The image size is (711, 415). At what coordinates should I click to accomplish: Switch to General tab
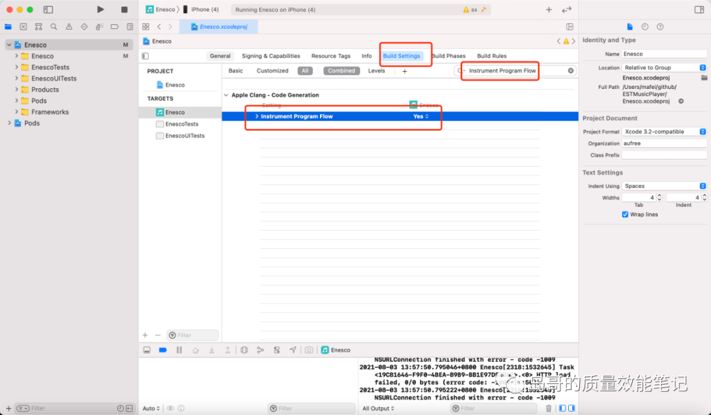click(x=220, y=56)
